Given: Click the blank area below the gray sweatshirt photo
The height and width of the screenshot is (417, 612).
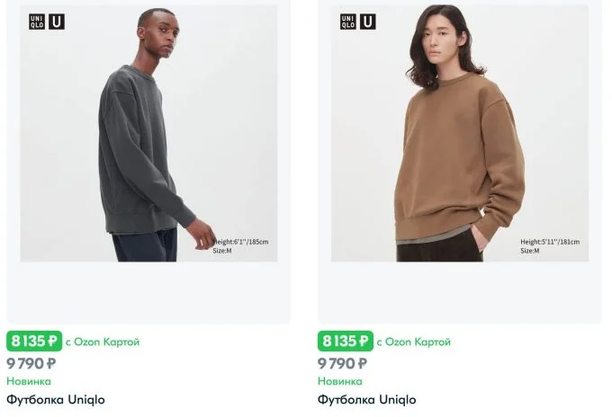Looking at the screenshot, I should (x=148, y=292).
